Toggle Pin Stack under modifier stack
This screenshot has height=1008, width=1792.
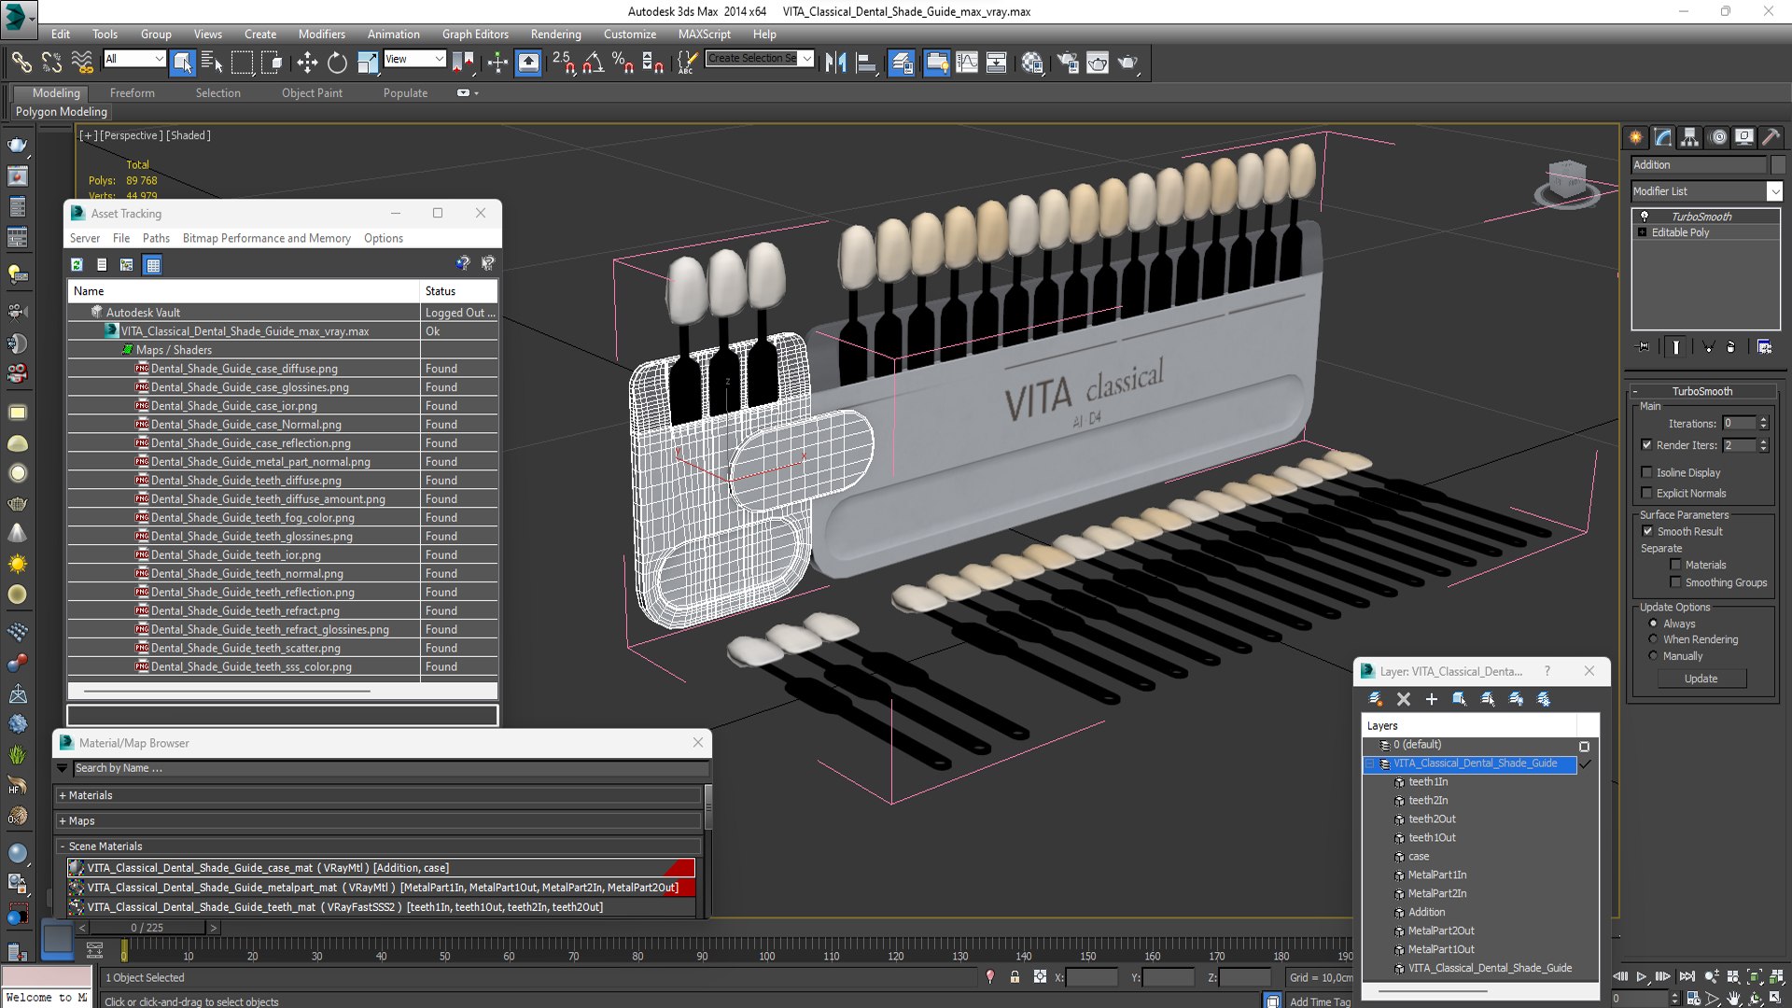pyautogui.click(x=1644, y=346)
